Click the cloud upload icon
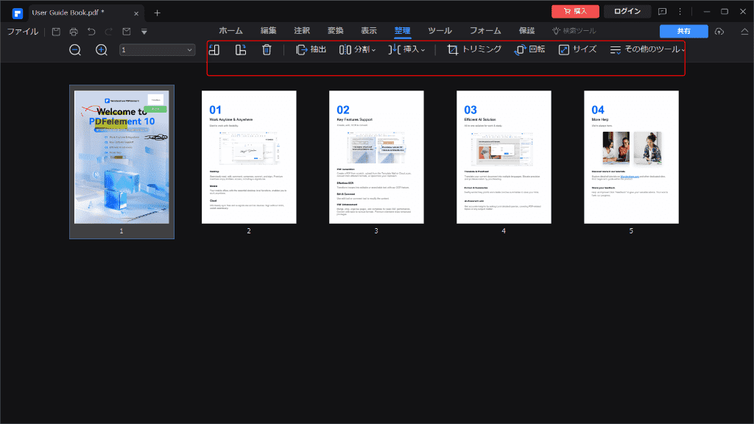Image resolution: width=754 pixels, height=424 pixels. tap(719, 32)
